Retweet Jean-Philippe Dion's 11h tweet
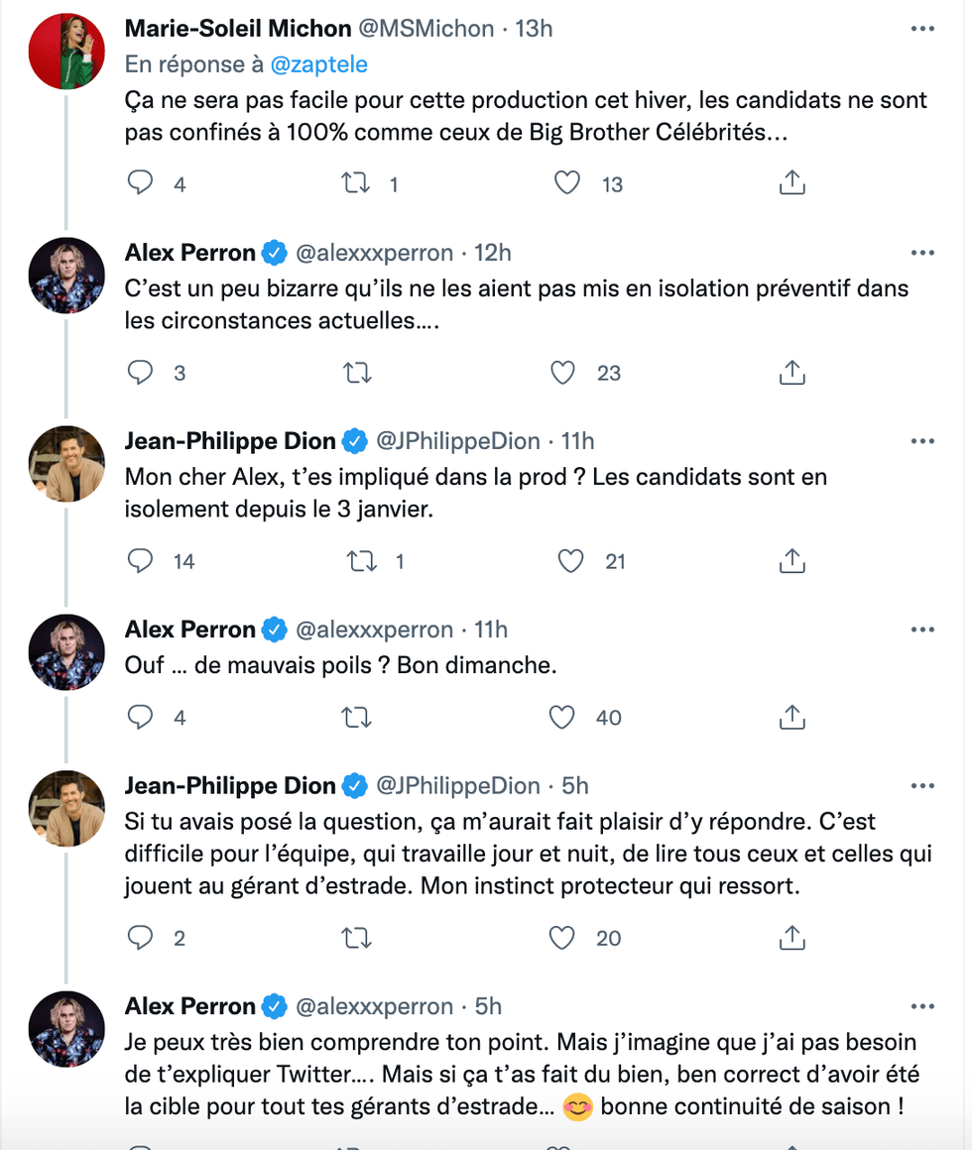Image resolution: width=972 pixels, height=1150 pixels. pyautogui.click(x=361, y=561)
